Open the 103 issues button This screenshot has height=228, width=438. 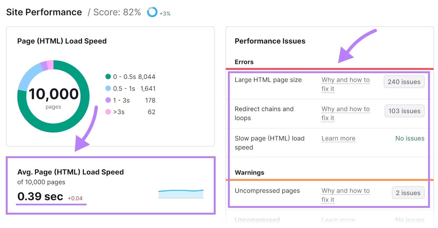(x=405, y=111)
